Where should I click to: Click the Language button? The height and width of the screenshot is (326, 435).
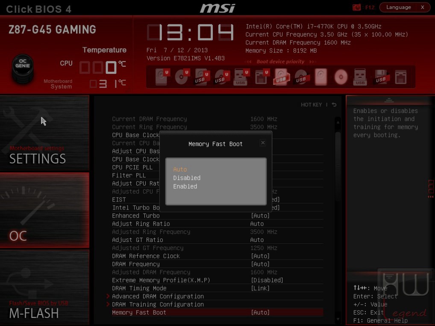pyautogui.click(x=398, y=7)
